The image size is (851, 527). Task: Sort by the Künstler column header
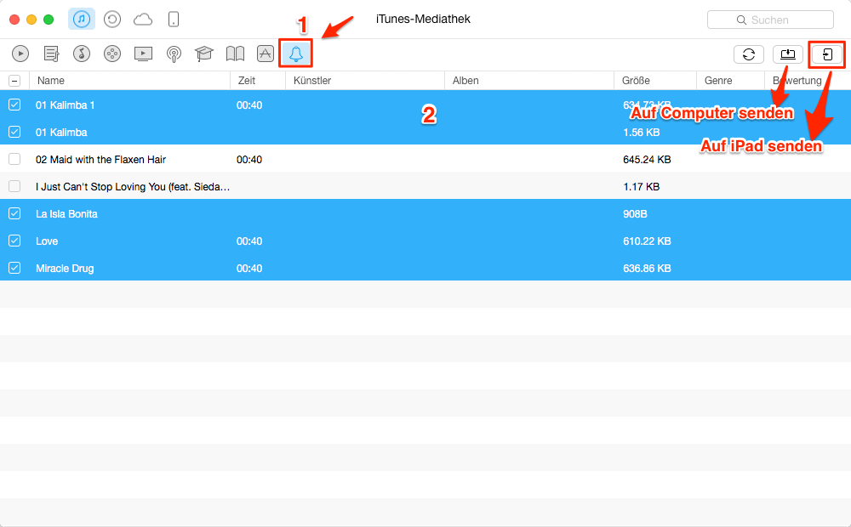pos(365,81)
